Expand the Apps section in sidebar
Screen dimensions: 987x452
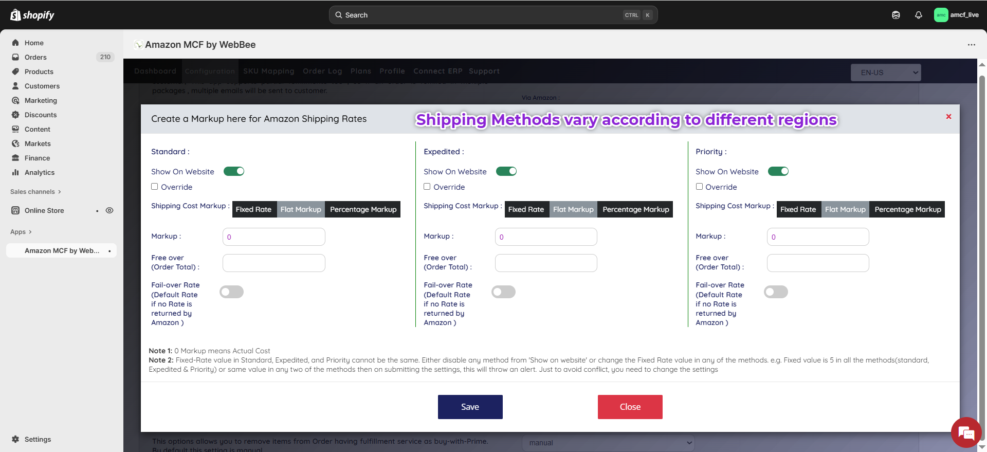pos(21,232)
